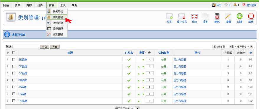Click 压力传感器 section link in CC品牌 row

[x=180, y=73]
